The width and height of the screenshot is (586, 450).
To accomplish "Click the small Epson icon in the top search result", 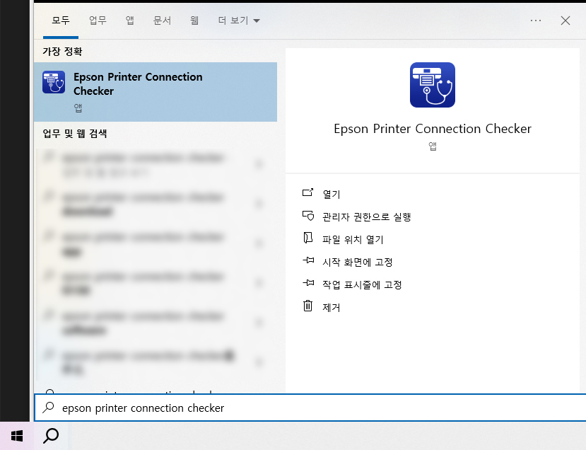I will 53,82.
